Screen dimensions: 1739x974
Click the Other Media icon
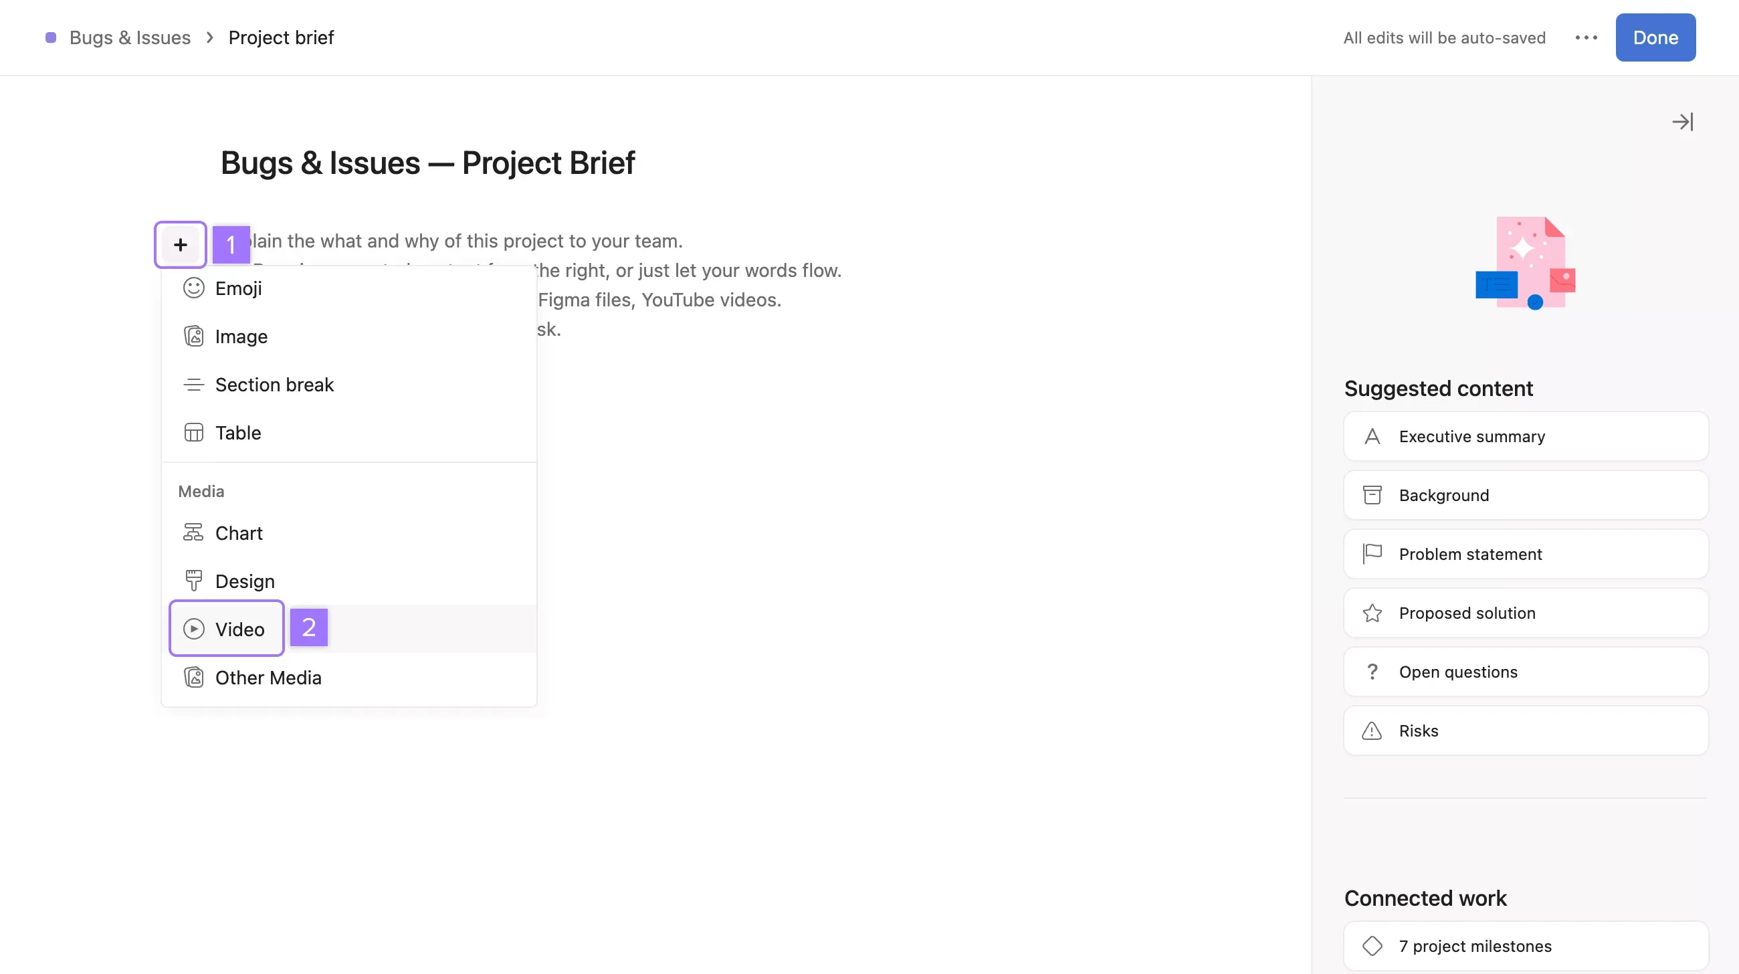(x=193, y=677)
